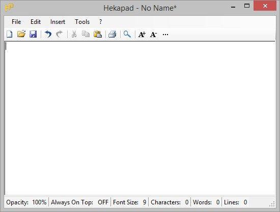Image resolution: width=280 pixels, height=212 pixels.
Task: Click the Opacity 100% status field
Action: coord(26,202)
